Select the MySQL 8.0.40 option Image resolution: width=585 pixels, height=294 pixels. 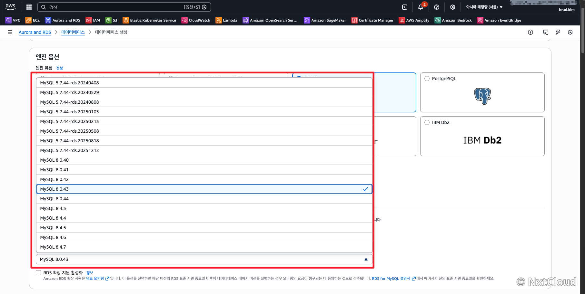point(204,160)
